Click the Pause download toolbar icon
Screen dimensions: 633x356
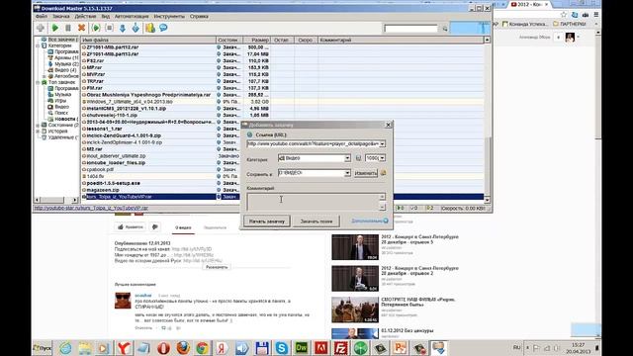68,28
